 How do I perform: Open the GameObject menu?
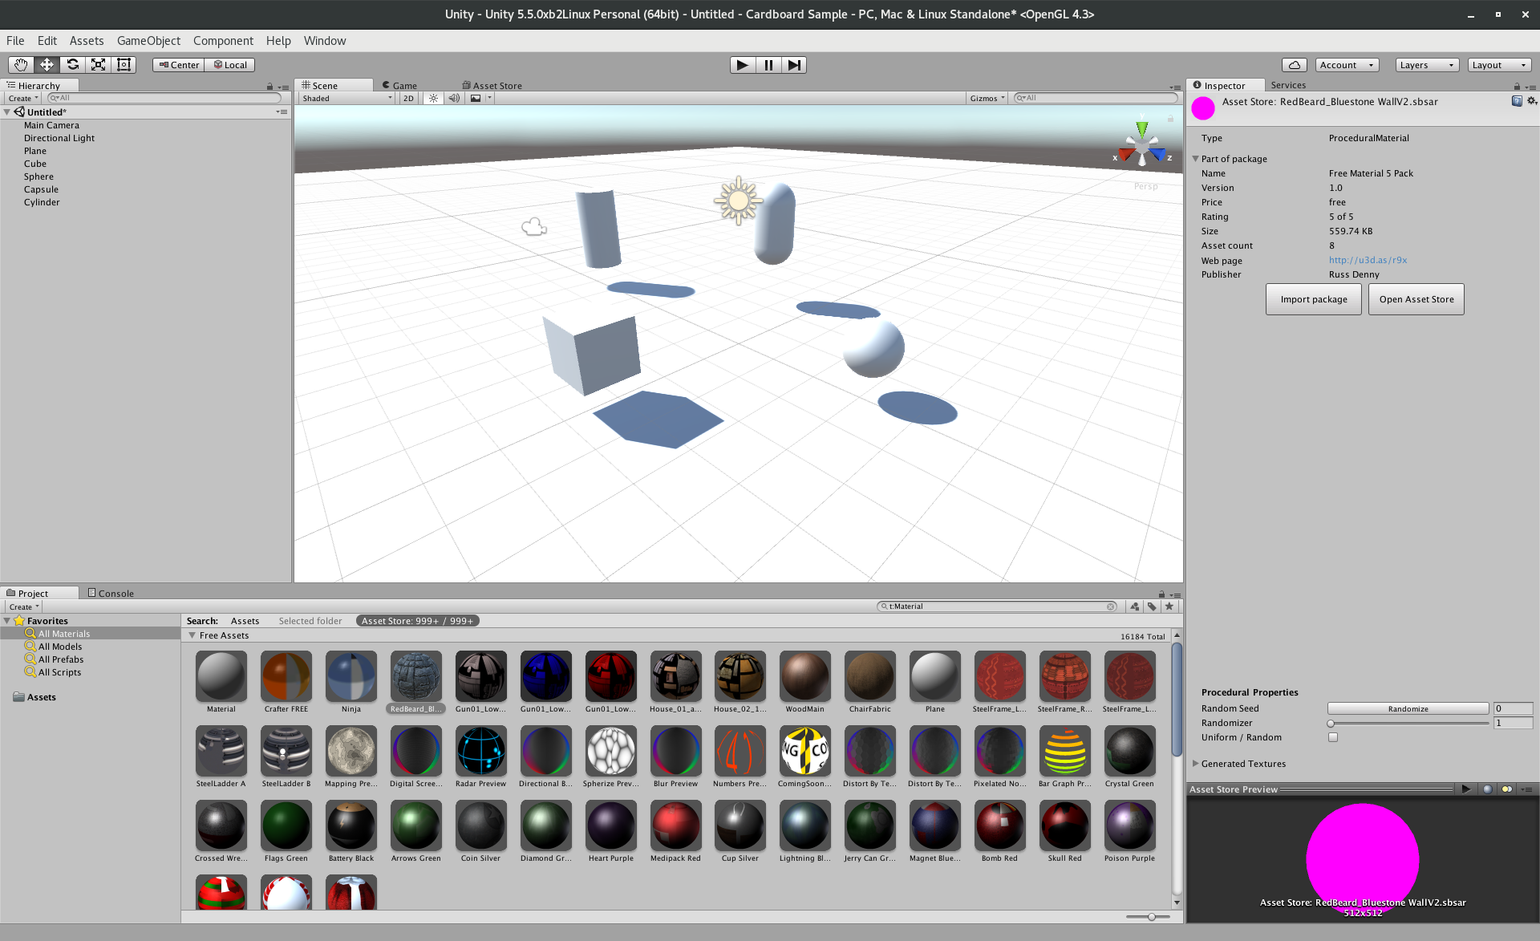click(148, 41)
